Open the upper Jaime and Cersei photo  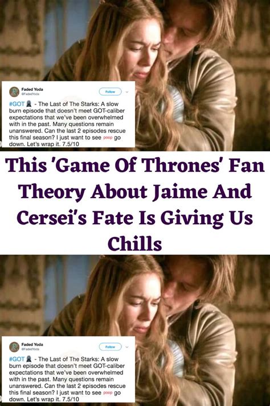pos(135,75)
